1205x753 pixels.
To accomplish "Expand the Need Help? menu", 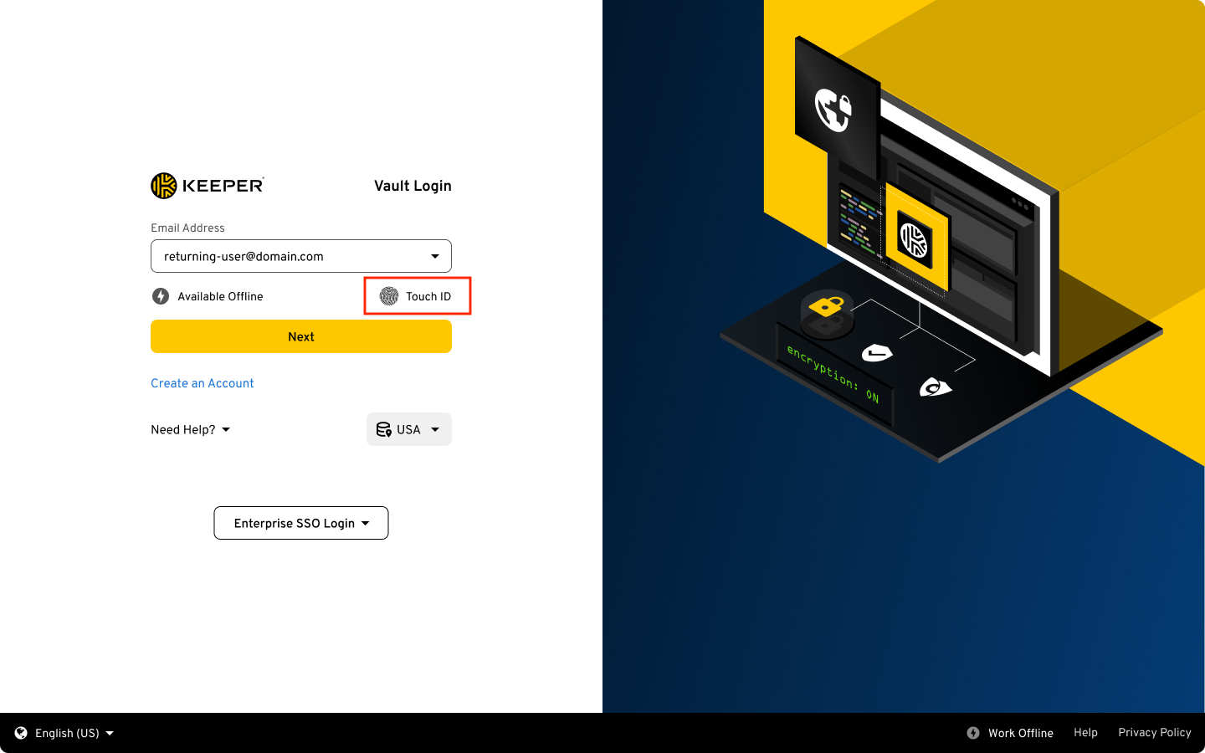I will pos(191,429).
